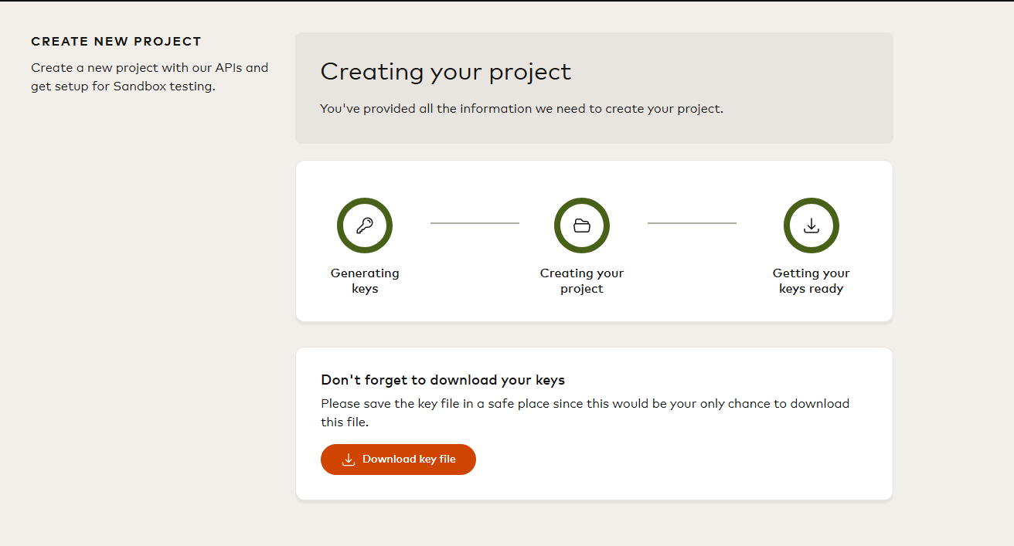Click the download icon for Getting your keys ready

point(812,226)
